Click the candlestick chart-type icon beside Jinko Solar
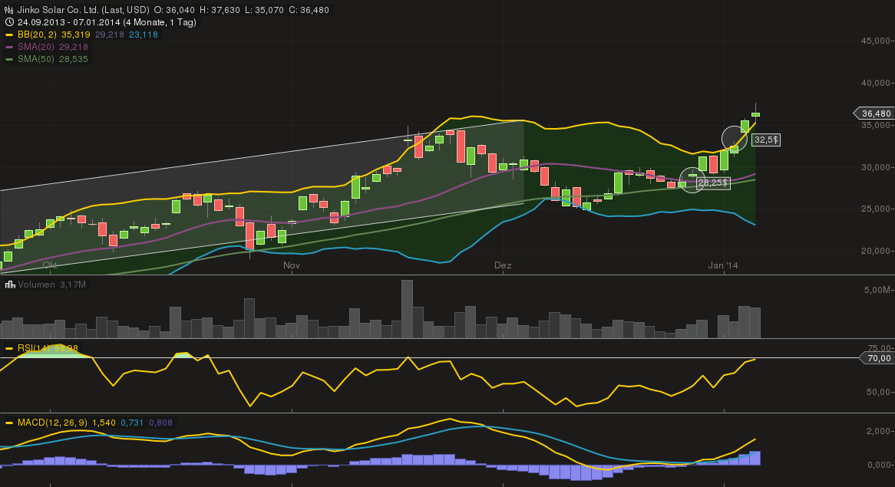The height and width of the screenshot is (487, 895). pos(9,10)
